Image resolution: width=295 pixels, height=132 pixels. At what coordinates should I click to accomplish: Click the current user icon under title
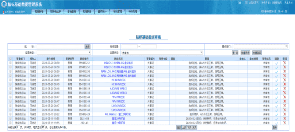pos(3,12)
